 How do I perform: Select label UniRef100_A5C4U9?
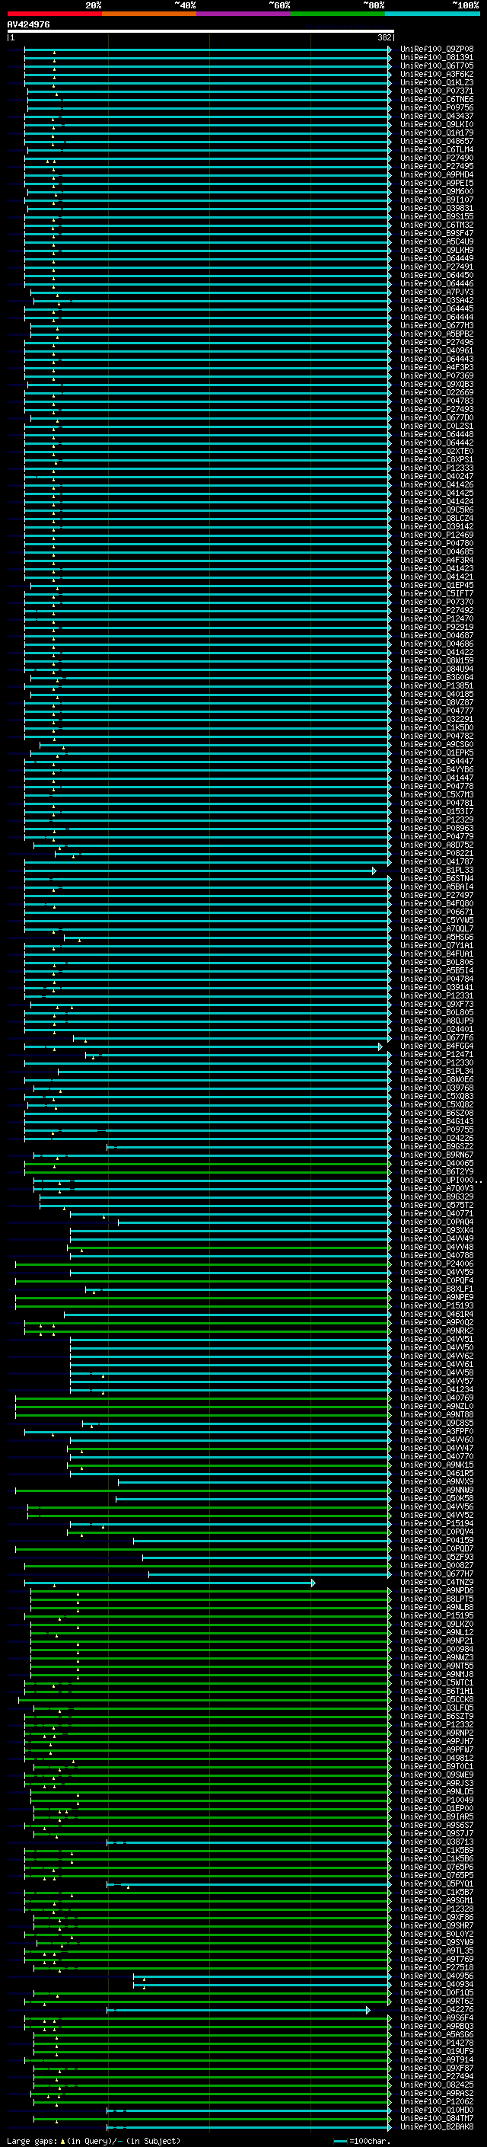[437, 241]
